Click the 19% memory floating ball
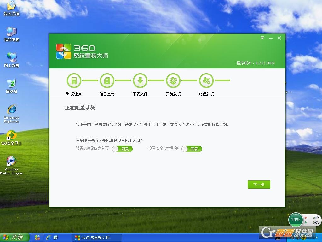This screenshot has height=242, width=322. click(296, 220)
